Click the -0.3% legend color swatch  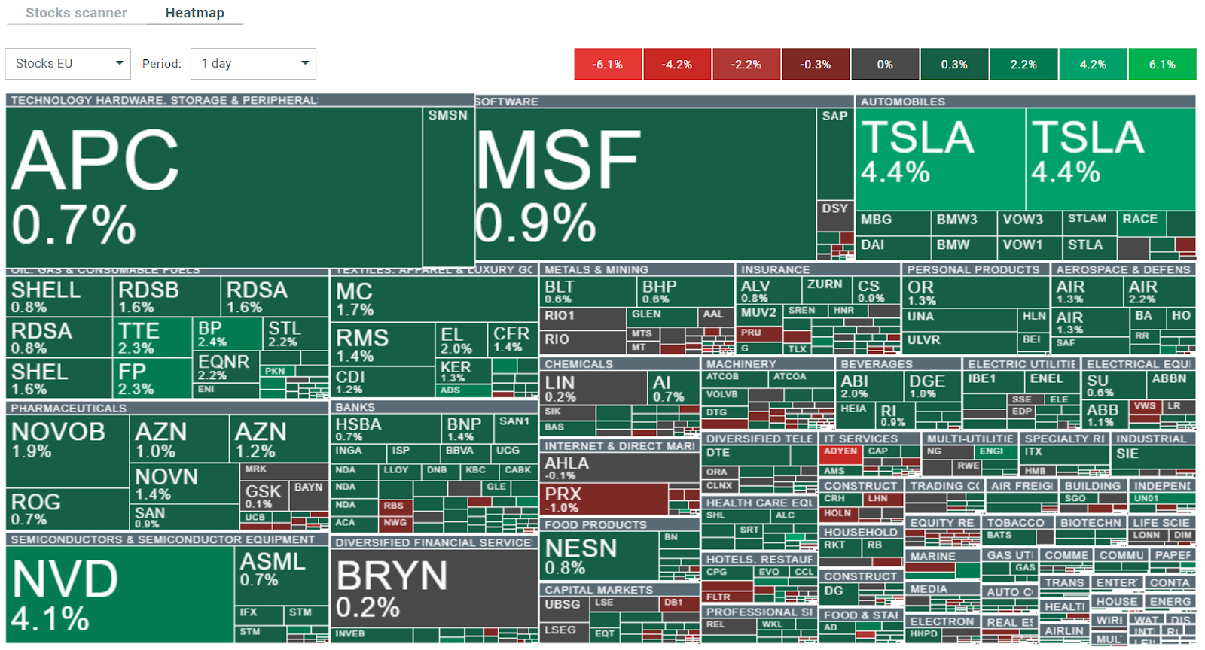coord(816,64)
